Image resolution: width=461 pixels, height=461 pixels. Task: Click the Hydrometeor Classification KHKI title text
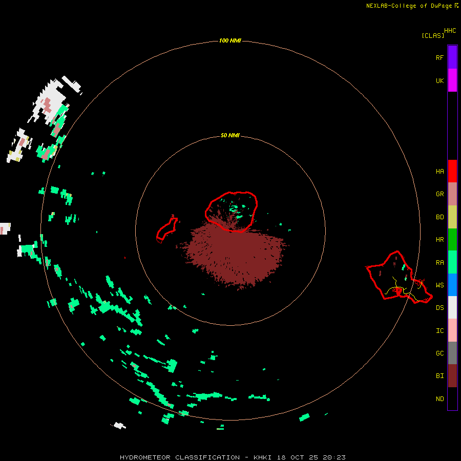(233, 457)
